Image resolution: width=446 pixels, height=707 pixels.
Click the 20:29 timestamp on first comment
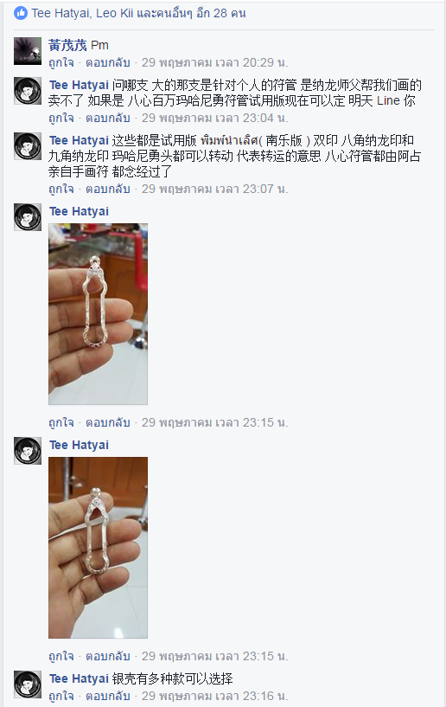pos(215,62)
